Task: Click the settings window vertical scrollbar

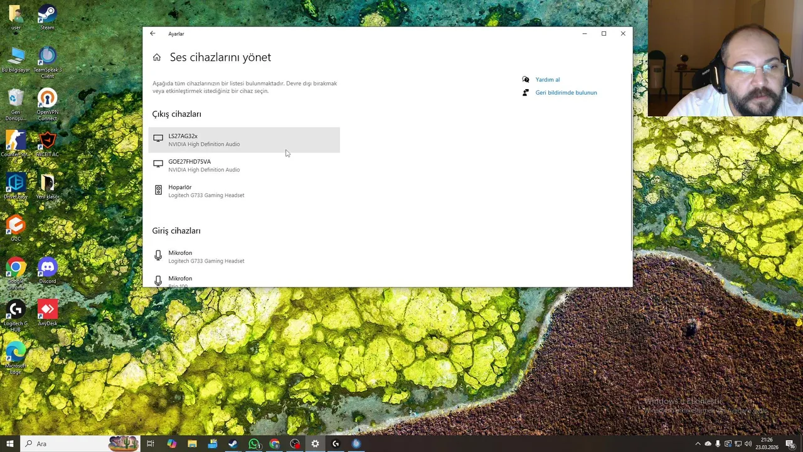Action: pos(630,162)
